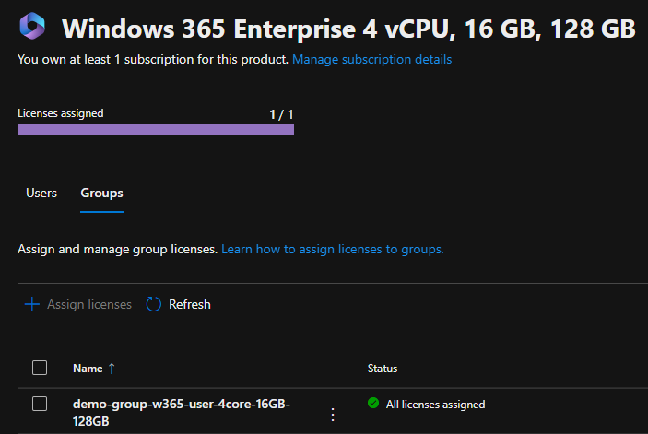Image resolution: width=648 pixels, height=434 pixels.
Task: Click the All licenses assigned status text
Action: [x=435, y=405]
